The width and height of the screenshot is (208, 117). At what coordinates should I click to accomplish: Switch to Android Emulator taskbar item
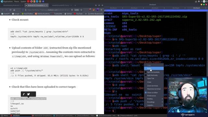click(106, 116)
